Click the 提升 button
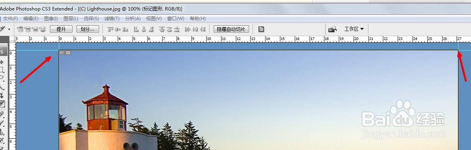 pyautogui.click(x=61, y=29)
